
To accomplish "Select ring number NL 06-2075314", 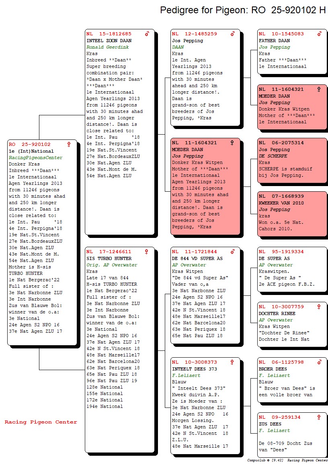I will click(x=281, y=143).
